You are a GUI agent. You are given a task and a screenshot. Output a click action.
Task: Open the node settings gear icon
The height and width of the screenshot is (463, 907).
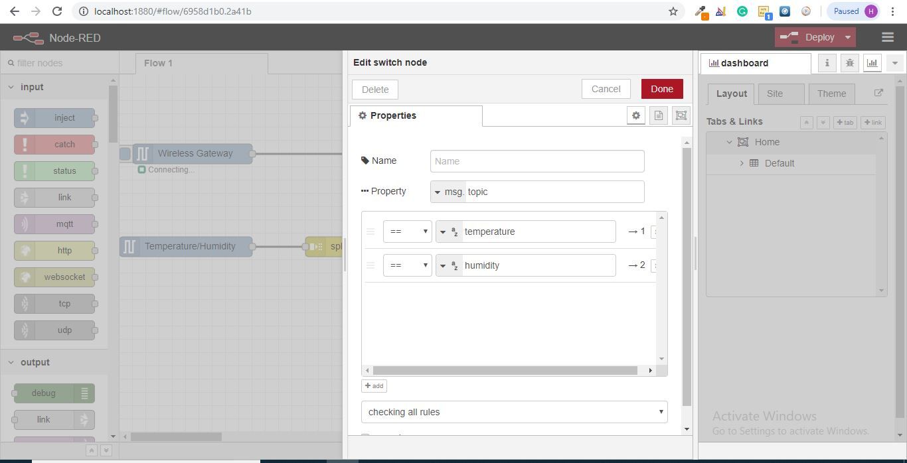tap(636, 115)
